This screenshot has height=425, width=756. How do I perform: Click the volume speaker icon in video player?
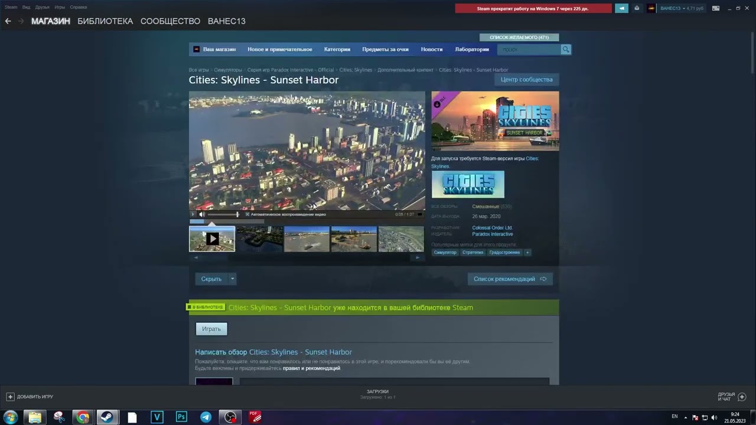click(x=201, y=214)
